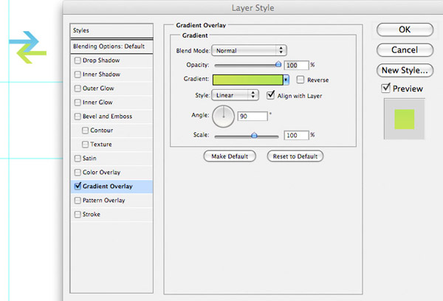Click the Make Default button
This screenshot has width=443, height=301.
pyautogui.click(x=230, y=156)
